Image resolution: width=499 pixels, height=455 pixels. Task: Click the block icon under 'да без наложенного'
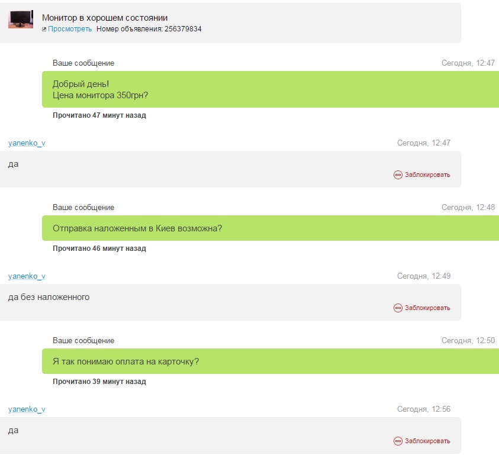[398, 308]
